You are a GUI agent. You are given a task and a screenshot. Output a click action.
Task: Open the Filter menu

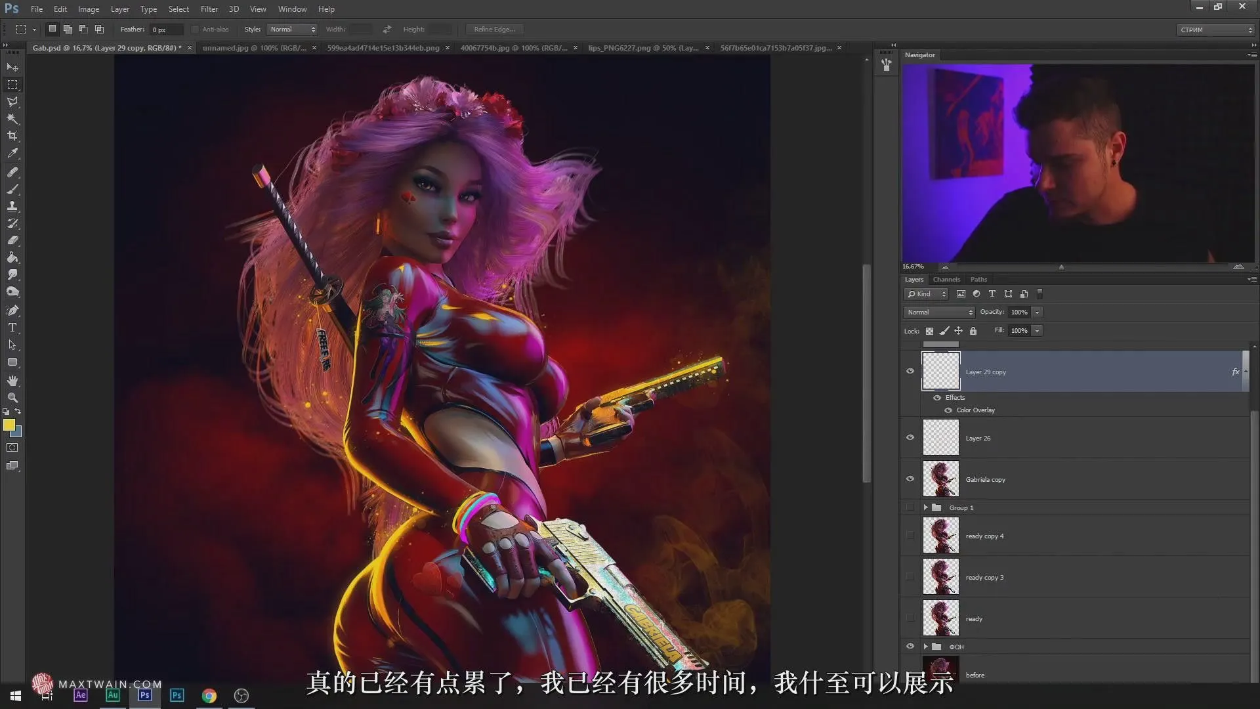click(209, 9)
